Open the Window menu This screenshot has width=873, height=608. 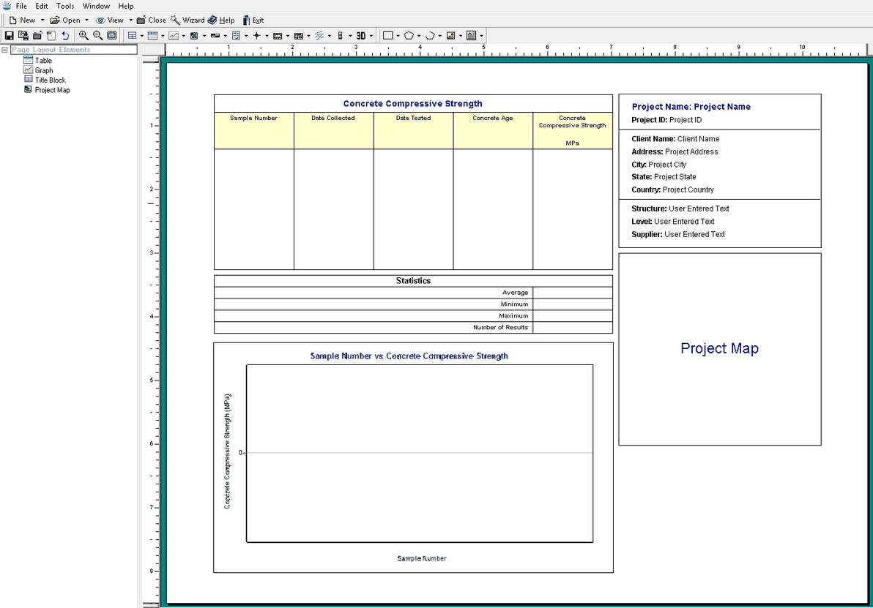coord(96,6)
